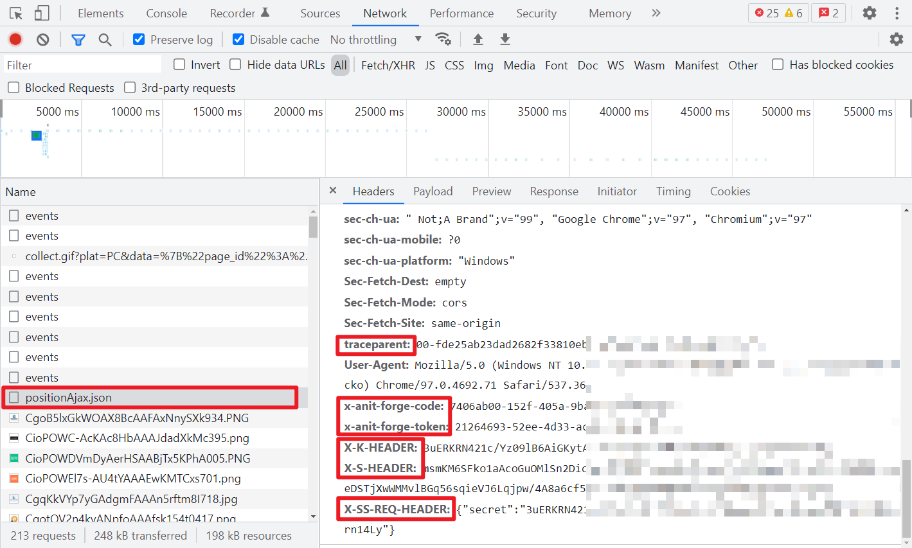Filter by Fetch/XHR requests

pyautogui.click(x=388, y=65)
